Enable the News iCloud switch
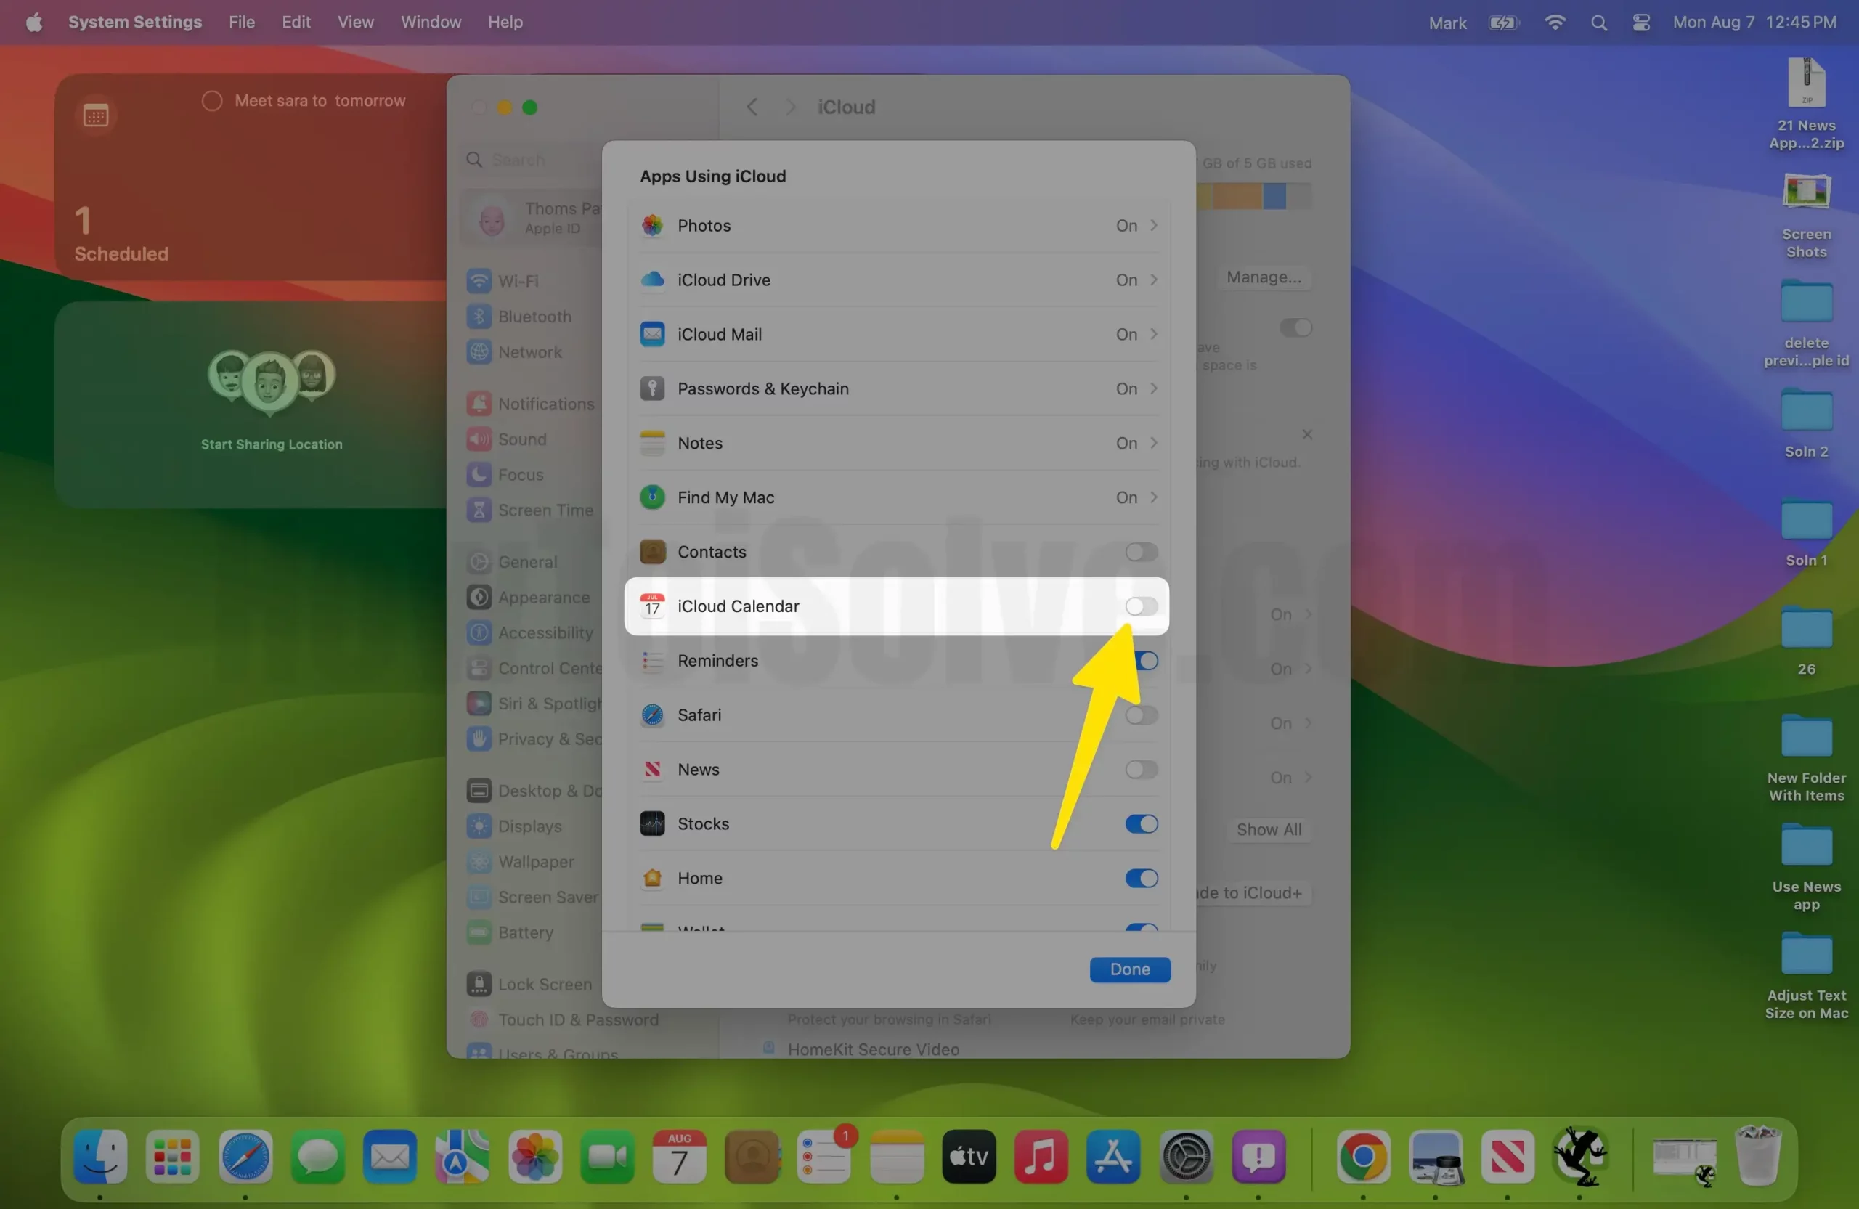The width and height of the screenshot is (1859, 1209). pos(1141,770)
